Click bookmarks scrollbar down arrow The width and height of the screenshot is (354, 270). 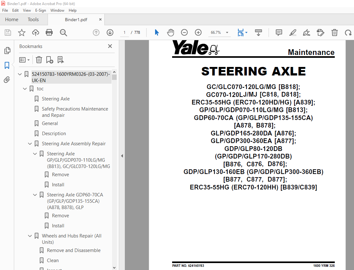(114, 268)
